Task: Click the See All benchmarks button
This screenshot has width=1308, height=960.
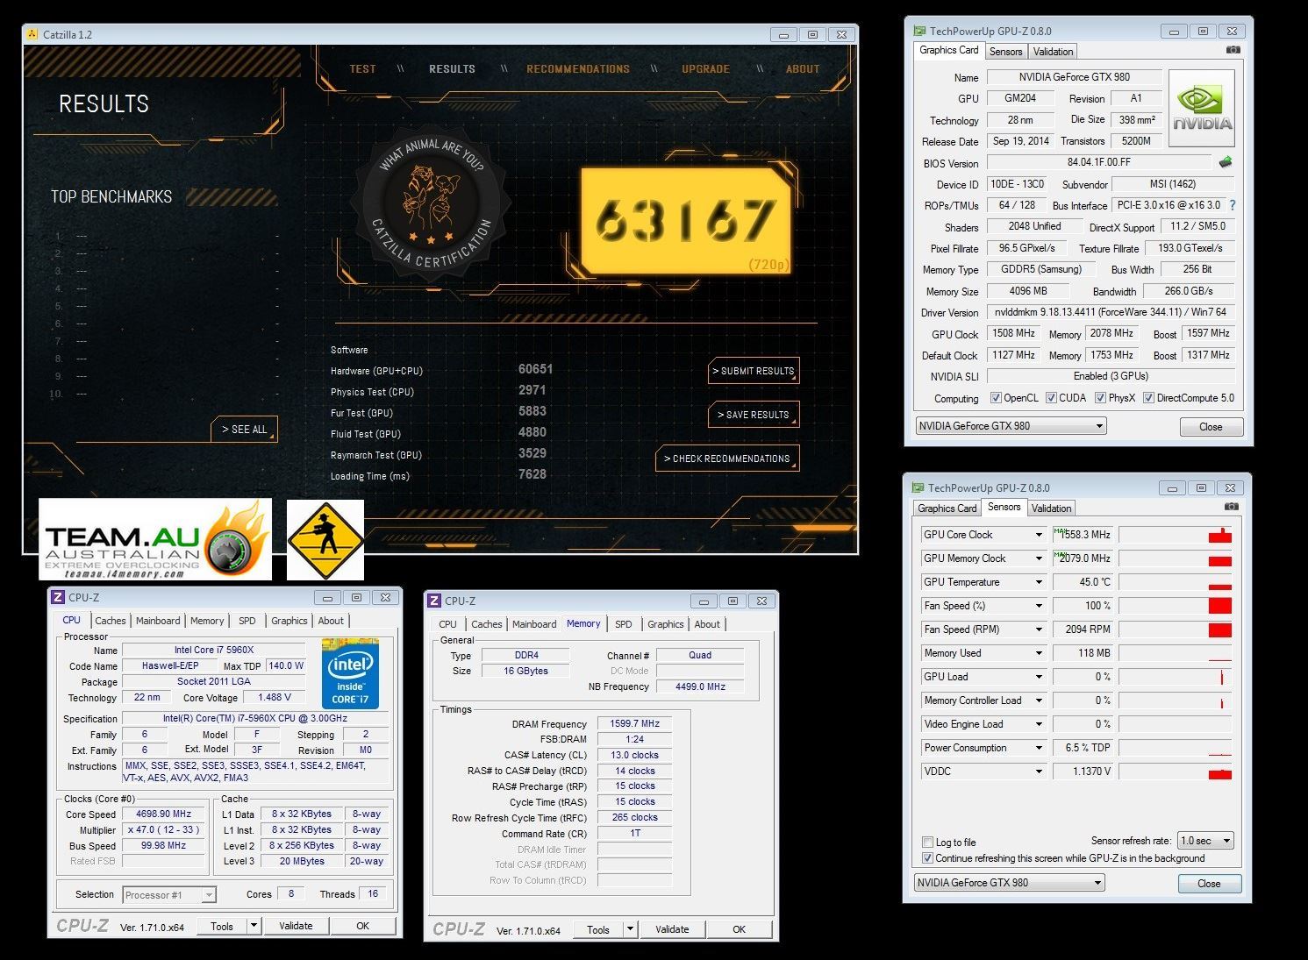Action: pyautogui.click(x=244, y=429)
